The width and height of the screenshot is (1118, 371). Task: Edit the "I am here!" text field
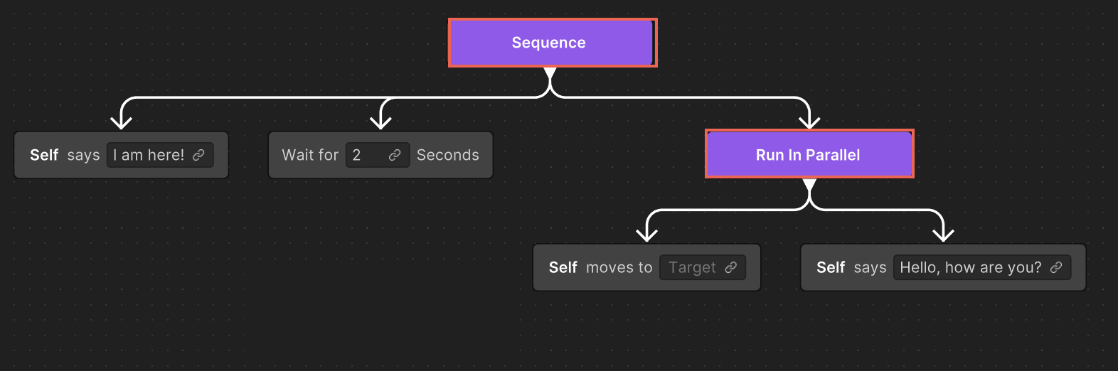[x=149, y=155]
